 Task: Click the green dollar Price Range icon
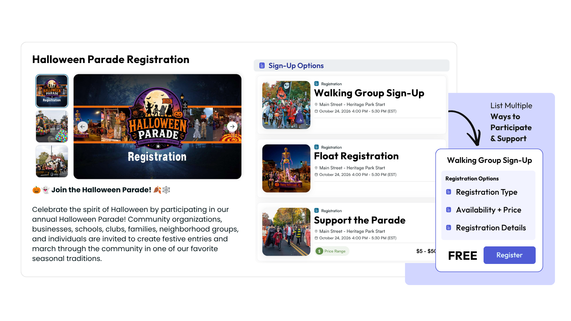click(x=319, y=251)
